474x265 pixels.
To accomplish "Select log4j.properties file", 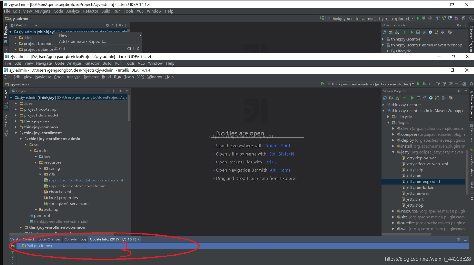I will coord(63,198).
